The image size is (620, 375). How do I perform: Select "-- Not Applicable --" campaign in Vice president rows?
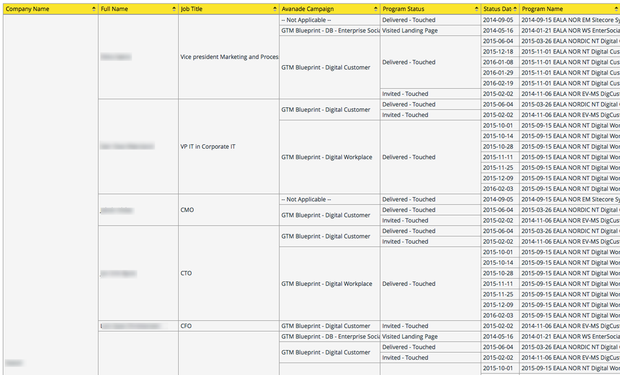tap(330, 20)
